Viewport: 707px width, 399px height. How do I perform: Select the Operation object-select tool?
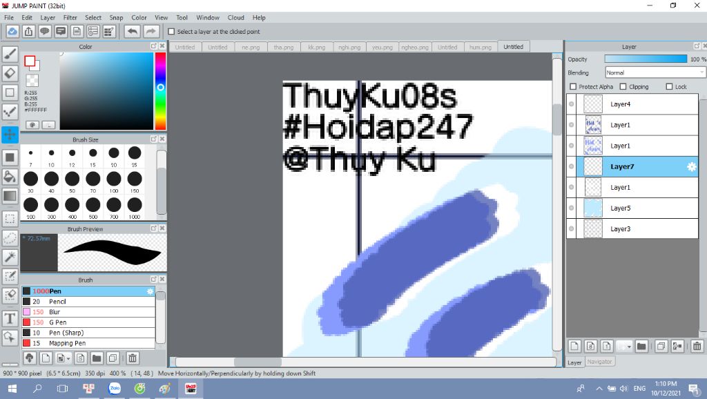click(x=10, y=338)
